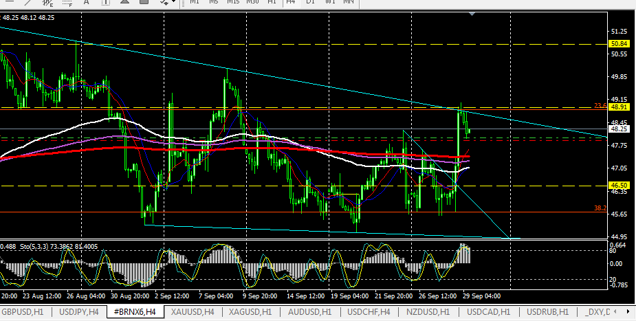The image size is (636, 321).
Task: Click the 49.85 price axis value
Action: click(x=619, y=76)
